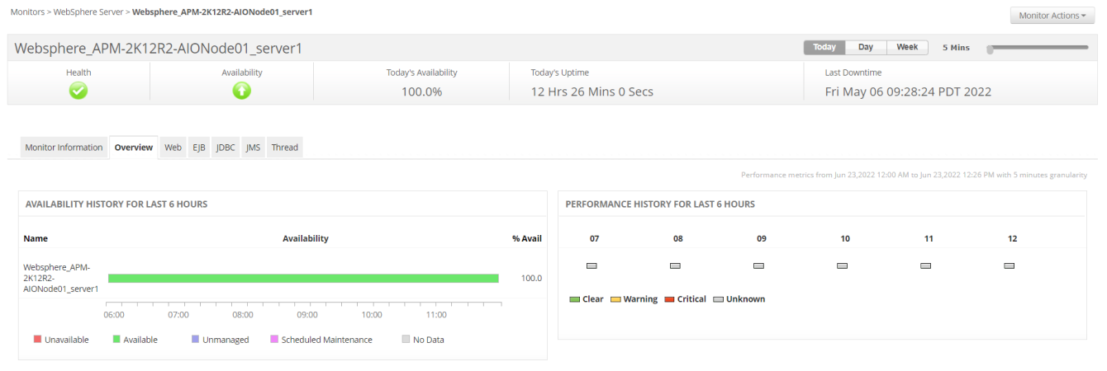Screen dimensions: 1107x371
Task: Click the 5 Mins granularity slider handle
Action: (x=990, y=49)
